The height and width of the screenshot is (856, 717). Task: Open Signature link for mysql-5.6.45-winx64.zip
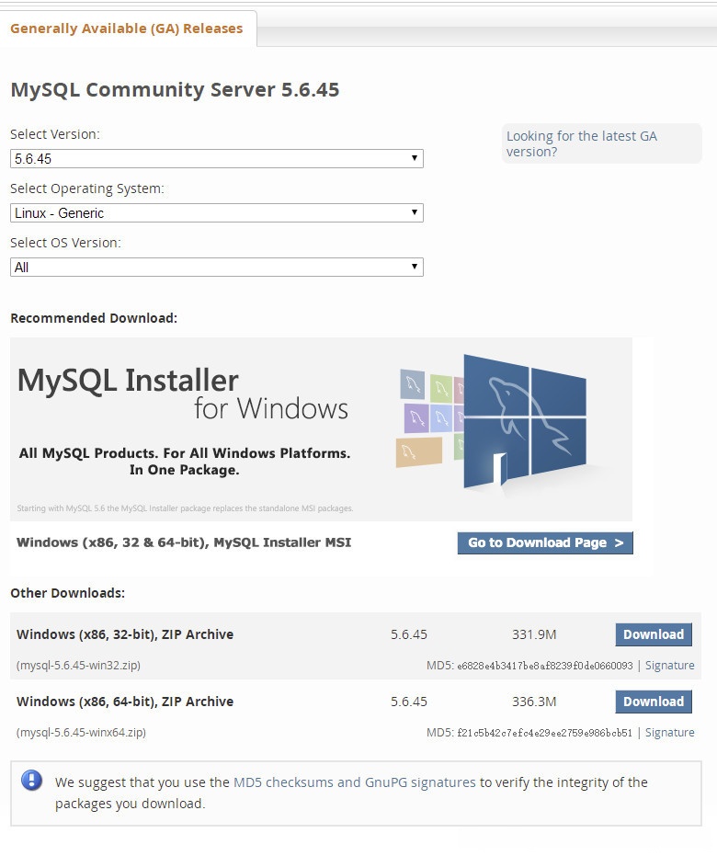point(669,733)
